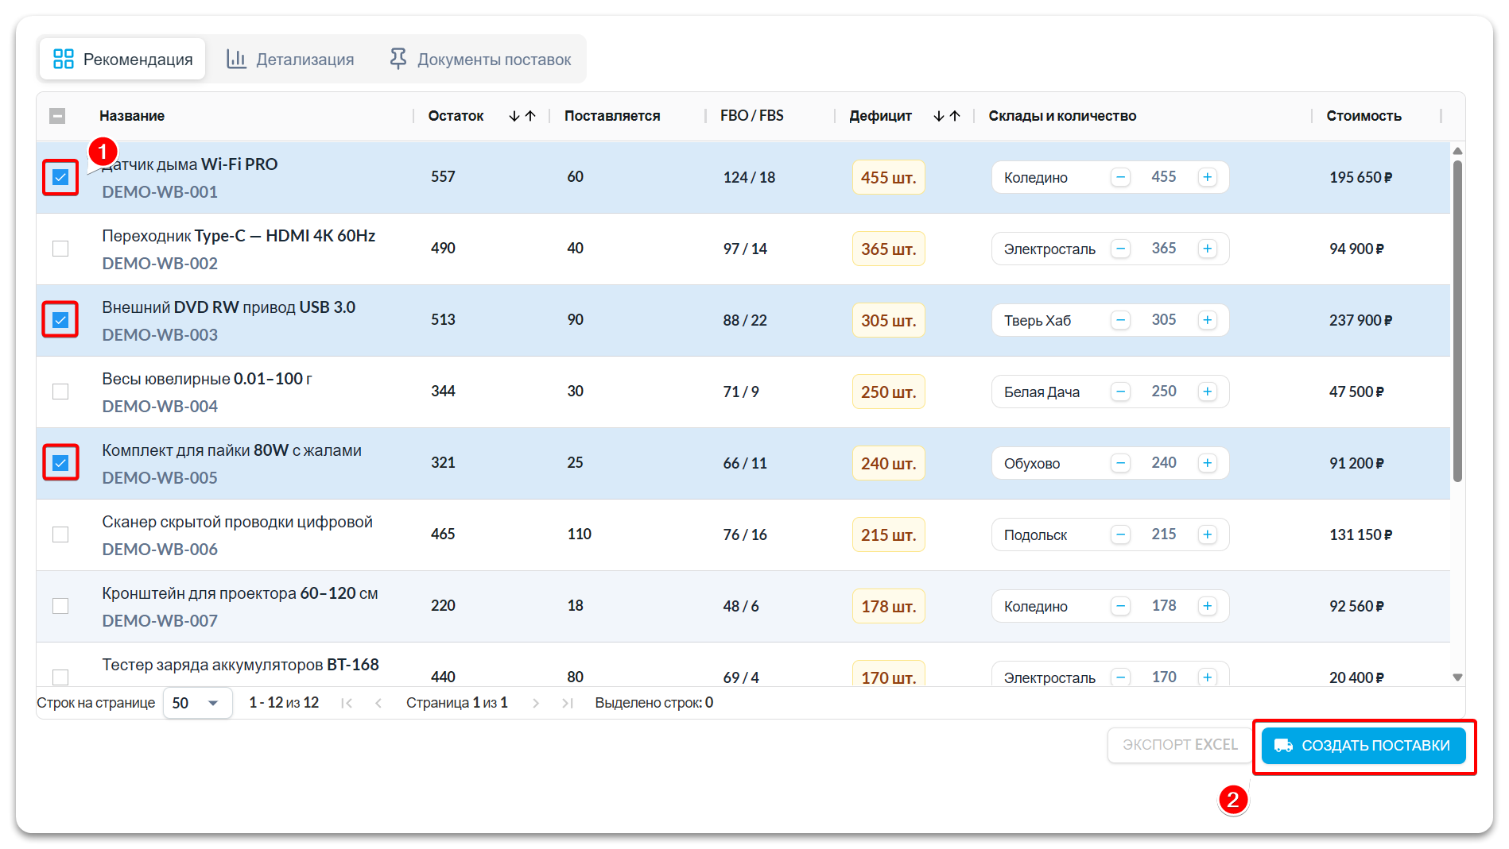
Task: Click the table's vertical scrollbar thumb
Action: coord(1457,318)
